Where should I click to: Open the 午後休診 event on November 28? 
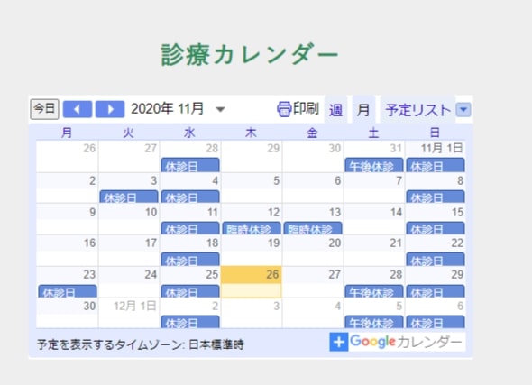point(374,291)
